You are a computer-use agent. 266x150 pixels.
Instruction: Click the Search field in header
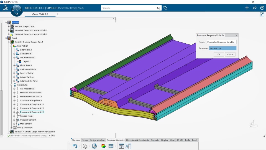coord(129,8)
